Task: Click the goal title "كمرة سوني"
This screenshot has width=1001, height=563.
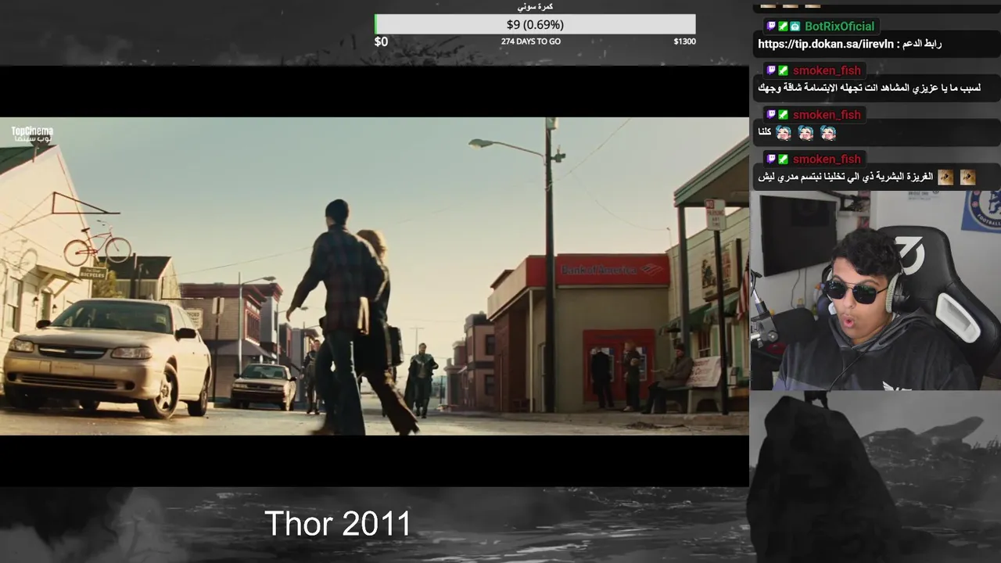Action: tap(535, 7)
